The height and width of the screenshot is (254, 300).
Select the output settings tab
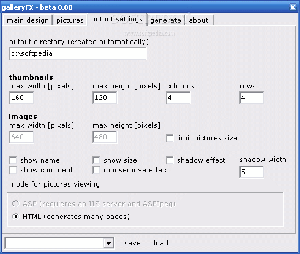117,20
